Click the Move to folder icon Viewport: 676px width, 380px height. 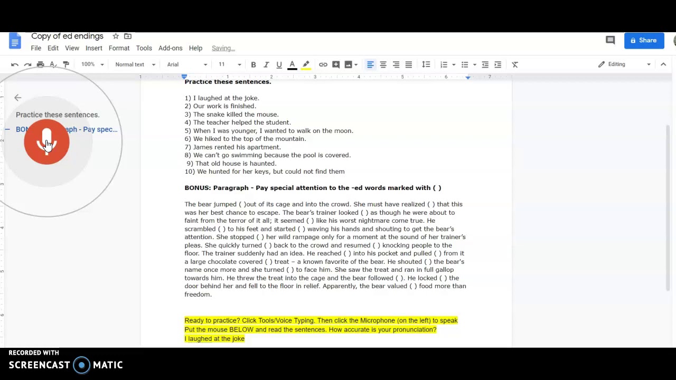coord(128,36)
